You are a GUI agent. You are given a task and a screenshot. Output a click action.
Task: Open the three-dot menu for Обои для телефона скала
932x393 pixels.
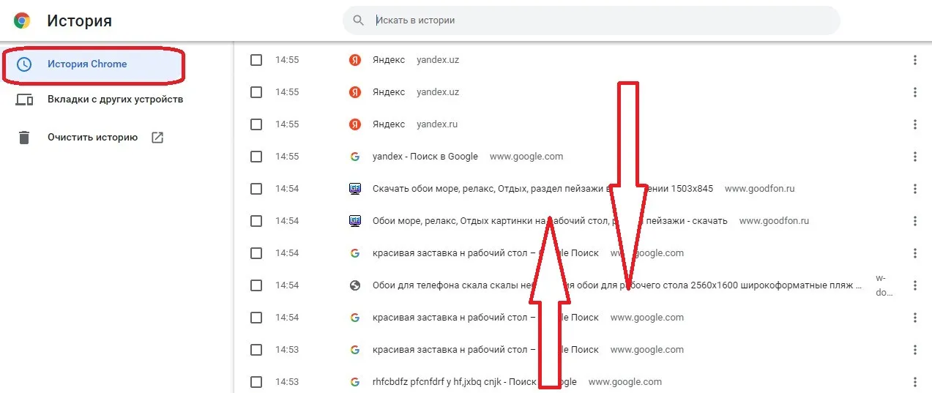coord(915,285)
